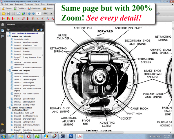Select the 1973 Ford Truck Shop Manual bookmark

pos(25,33)
